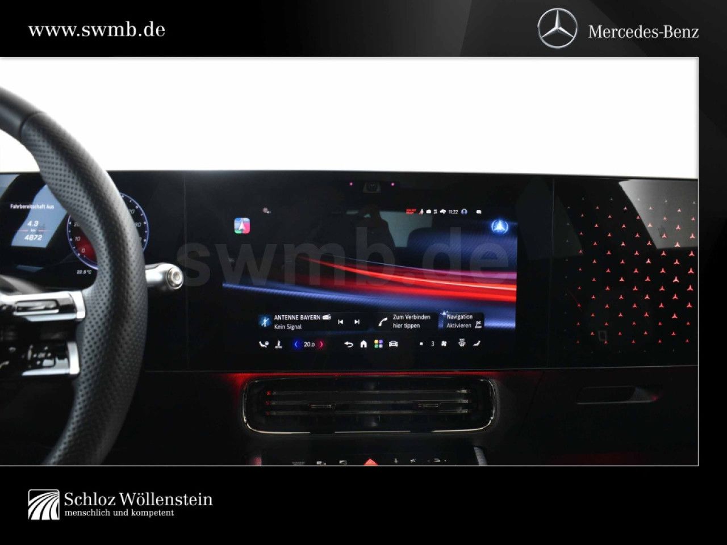Tap the glowing blue MBUX assistant star
Viewport: 727px width, 545px height.
[x=500, y=227]
